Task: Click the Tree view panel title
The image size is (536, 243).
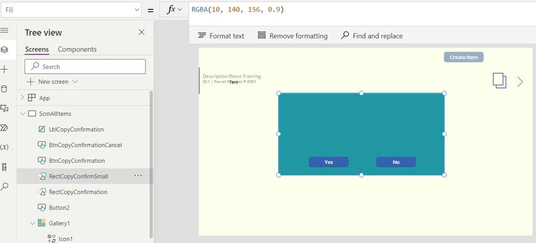Action: (x=44, y=33)
